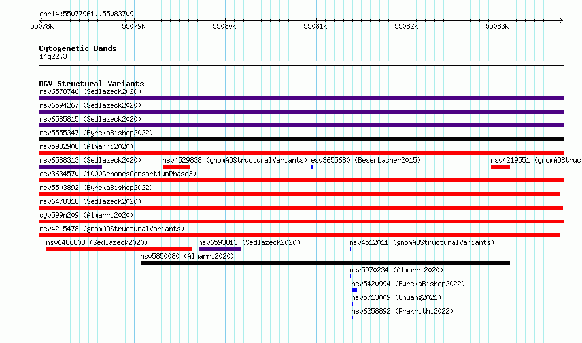This screenshot has width=582, height=343.
Task: Select the short purple nsv6588313 bar
Action: click(70, 167)
